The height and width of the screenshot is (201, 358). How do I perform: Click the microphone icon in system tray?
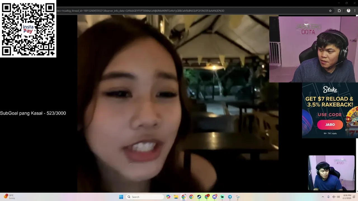tap(328, 197)
